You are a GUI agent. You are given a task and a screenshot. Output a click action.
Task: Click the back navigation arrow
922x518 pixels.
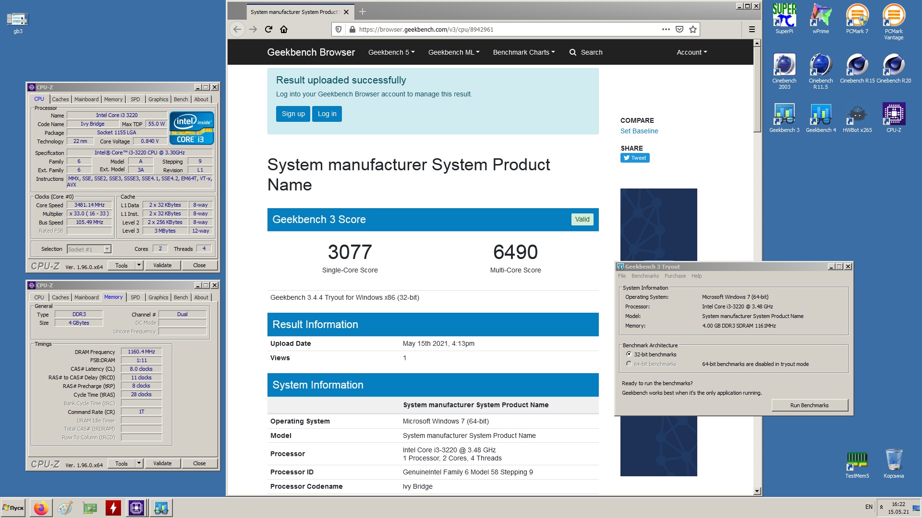237,29
